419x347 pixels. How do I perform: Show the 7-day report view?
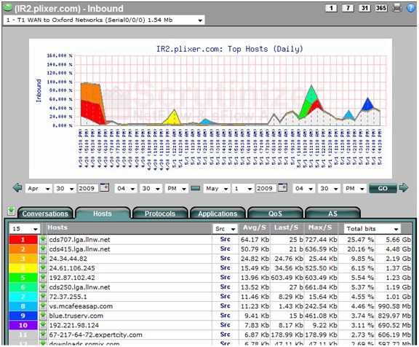348,8
